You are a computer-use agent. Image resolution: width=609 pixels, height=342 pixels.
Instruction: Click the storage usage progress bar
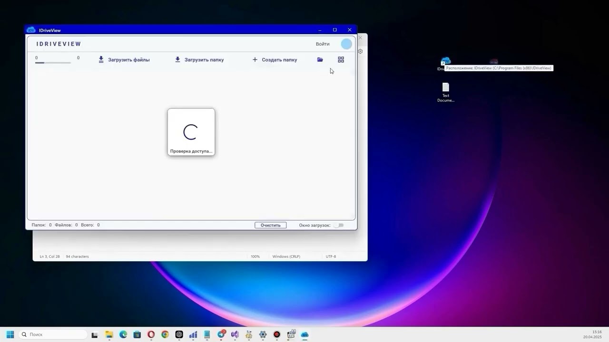[53, 63]
